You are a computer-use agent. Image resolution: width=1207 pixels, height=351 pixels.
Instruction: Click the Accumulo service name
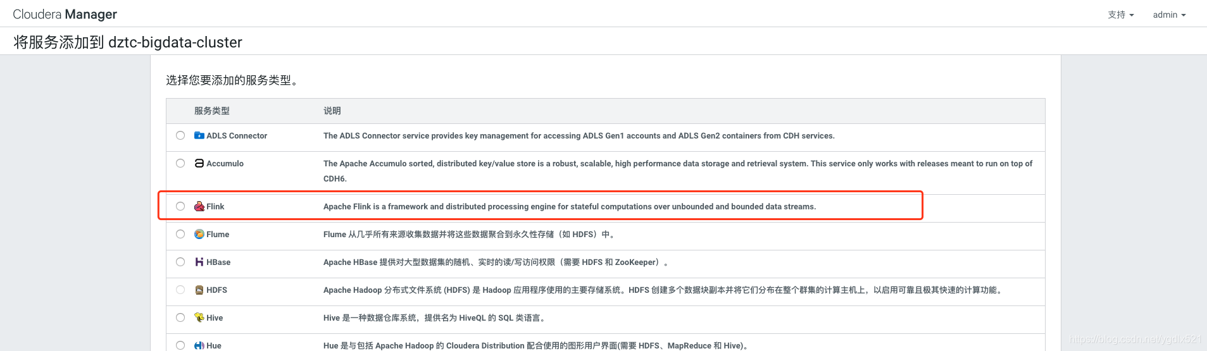[x=225, y=164]
